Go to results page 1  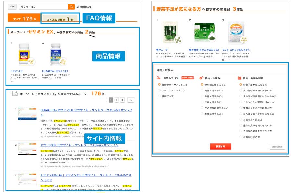point(111,100)
